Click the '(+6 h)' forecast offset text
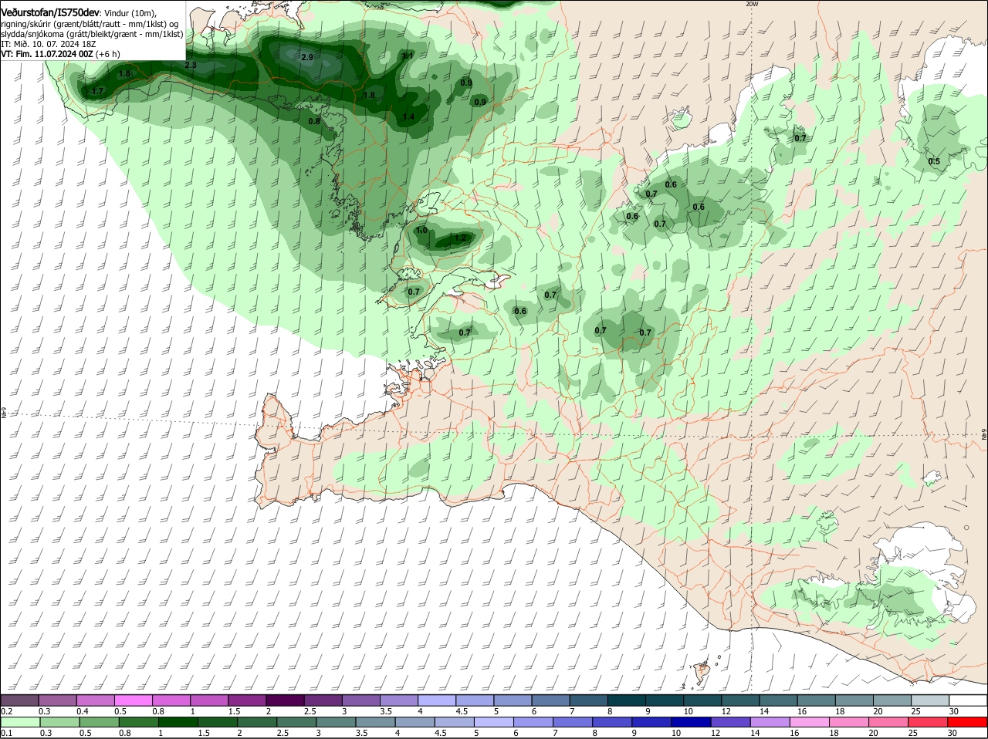 [x=108, y=54]
